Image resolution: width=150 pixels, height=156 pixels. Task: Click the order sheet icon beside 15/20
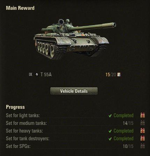[119, 75]
